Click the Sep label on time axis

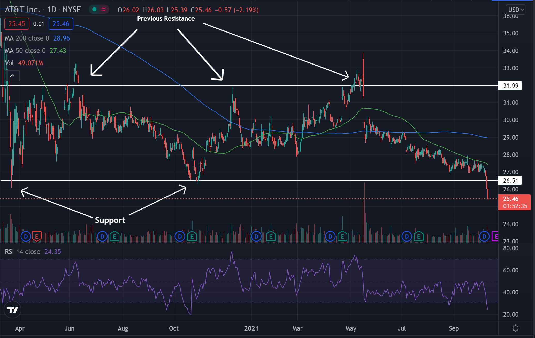pos(454,328)
